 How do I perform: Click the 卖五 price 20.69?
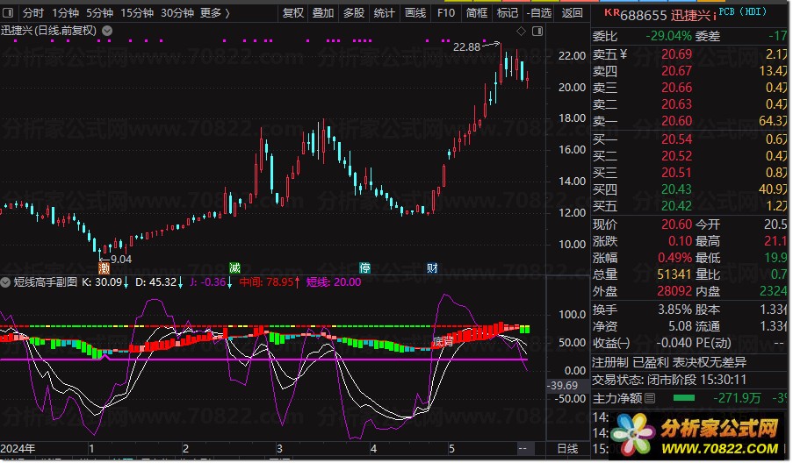click(677, 54)
